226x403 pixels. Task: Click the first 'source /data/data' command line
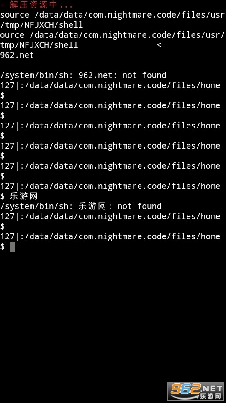click(x=112, y=15)
